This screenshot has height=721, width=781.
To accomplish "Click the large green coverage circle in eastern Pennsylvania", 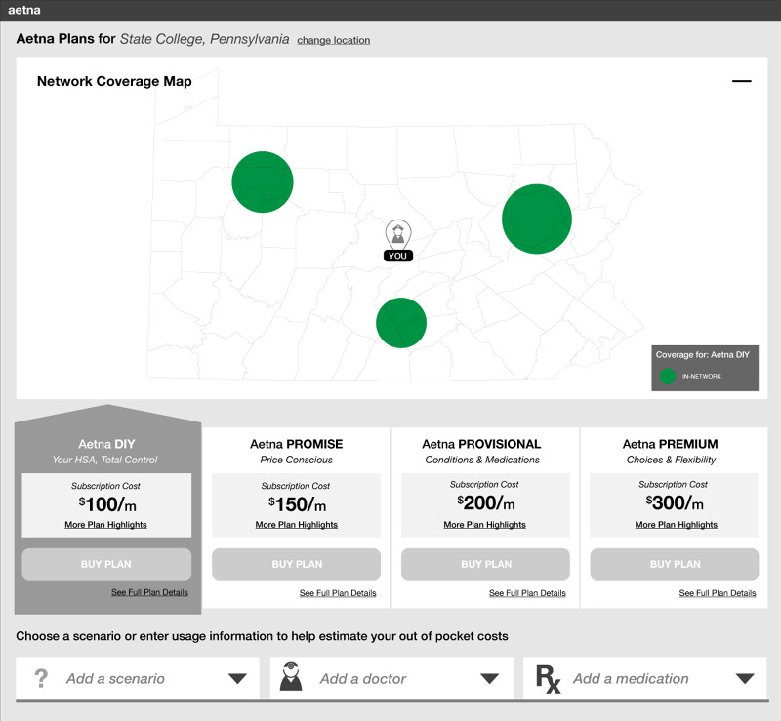I will point(537,219).
